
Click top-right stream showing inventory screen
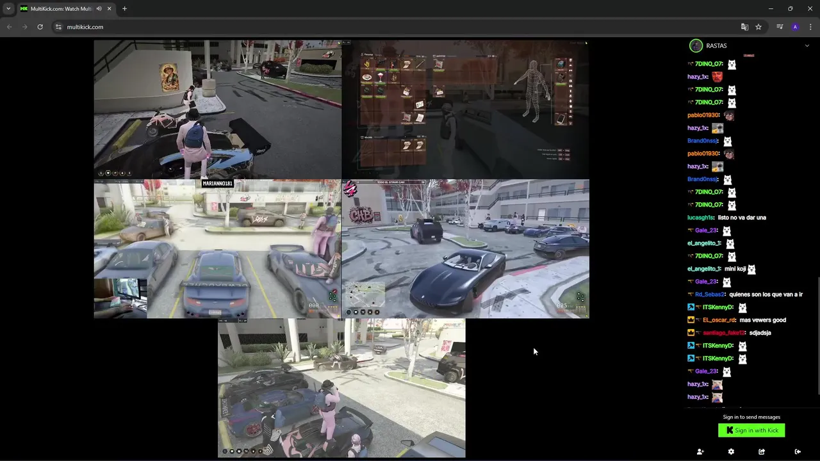465,109
